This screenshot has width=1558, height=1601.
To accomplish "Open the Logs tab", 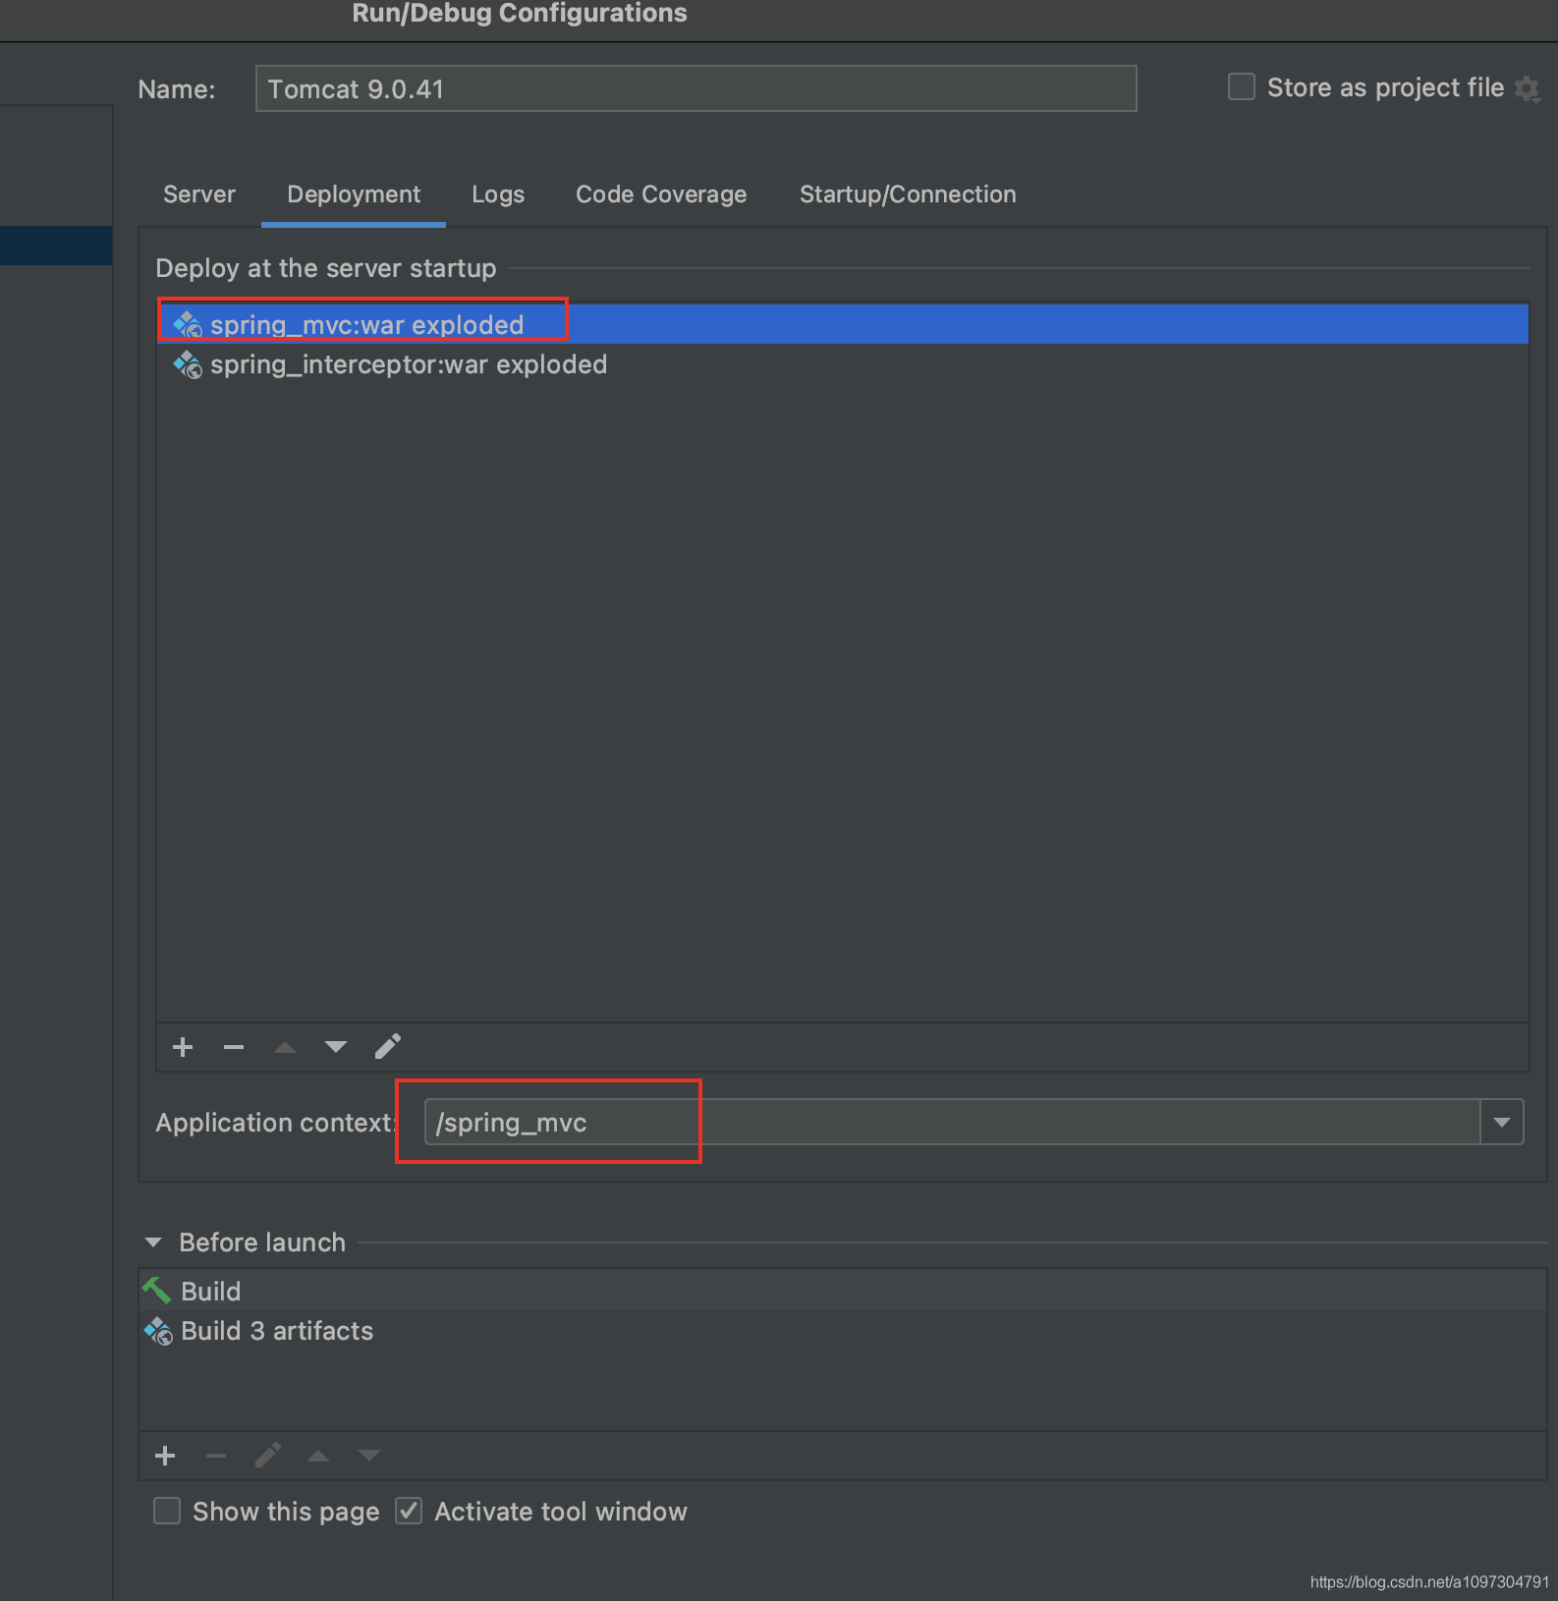I will (x=498, y=194).
